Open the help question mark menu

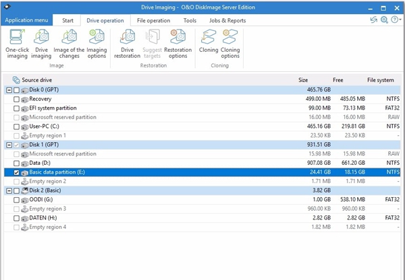point(396,20)
